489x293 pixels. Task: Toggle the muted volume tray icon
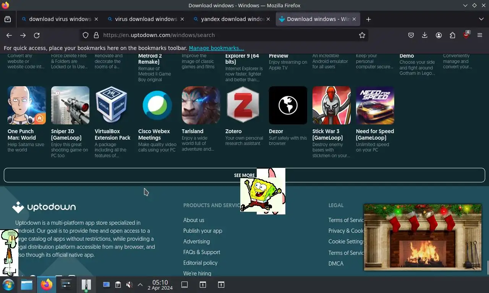(130, 285)
